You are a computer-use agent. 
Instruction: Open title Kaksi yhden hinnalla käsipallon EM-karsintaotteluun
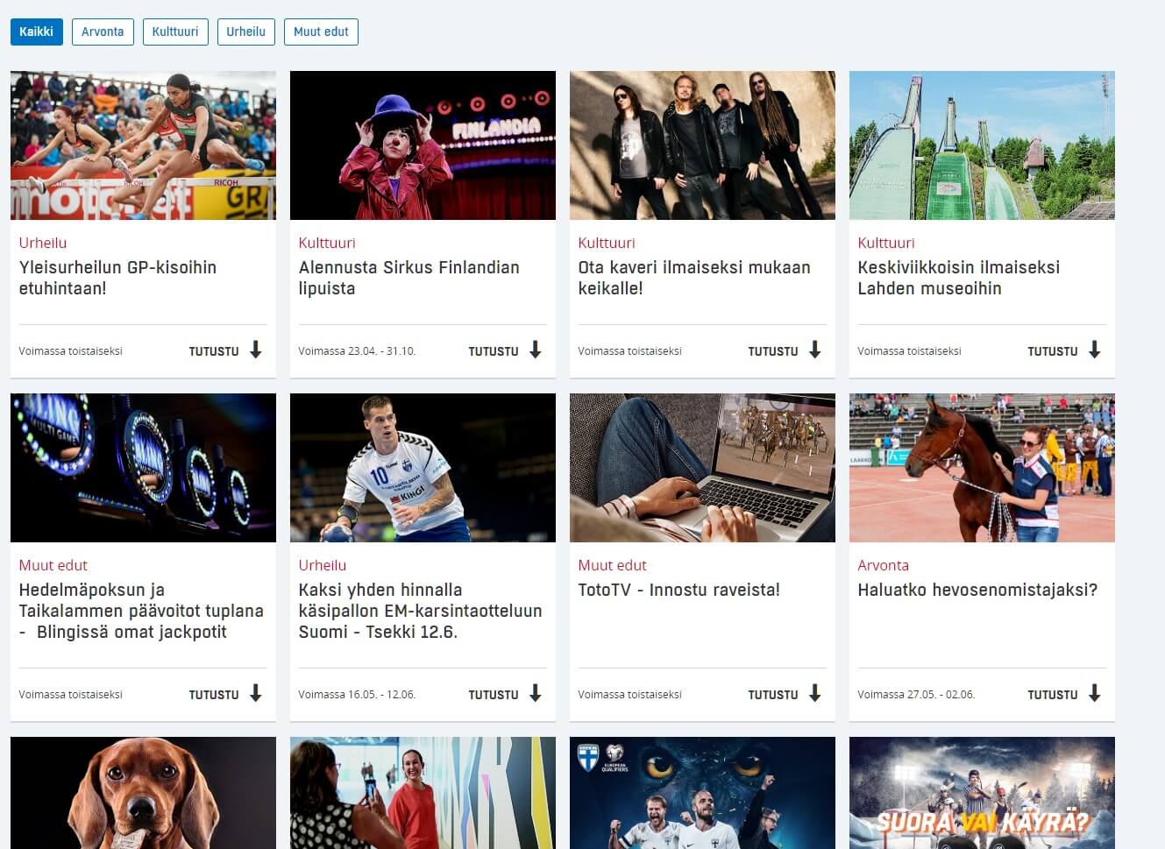420,611
